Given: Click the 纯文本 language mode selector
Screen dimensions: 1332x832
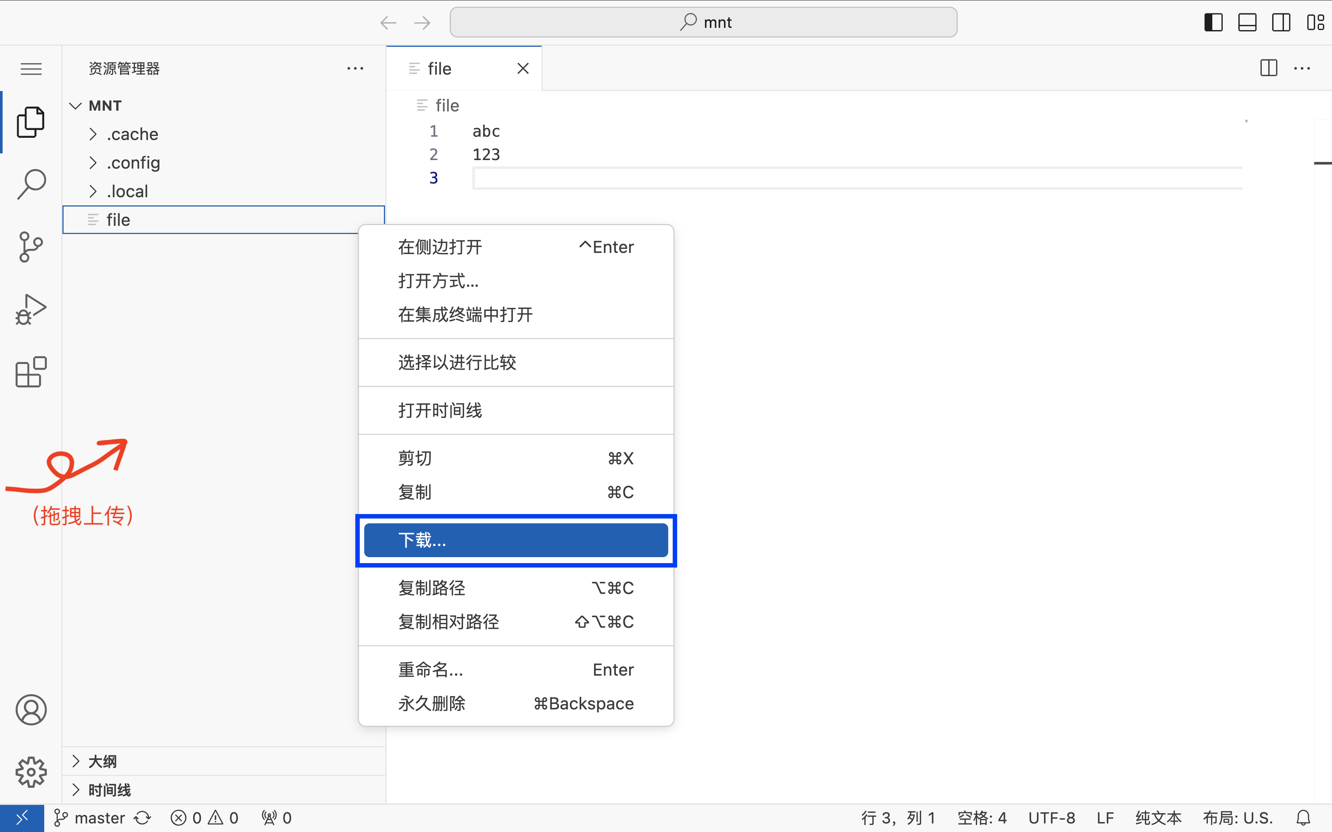Looking at the screenshot, I should (x=1158, y=818).
